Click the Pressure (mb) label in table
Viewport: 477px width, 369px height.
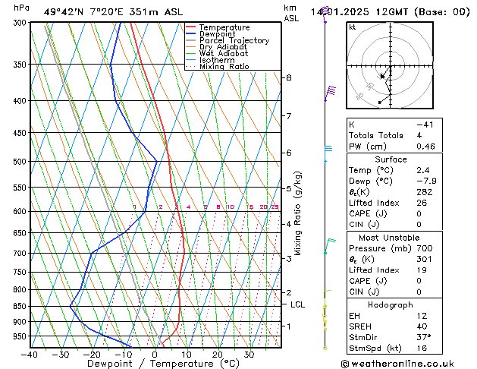(x=380, y=248)
